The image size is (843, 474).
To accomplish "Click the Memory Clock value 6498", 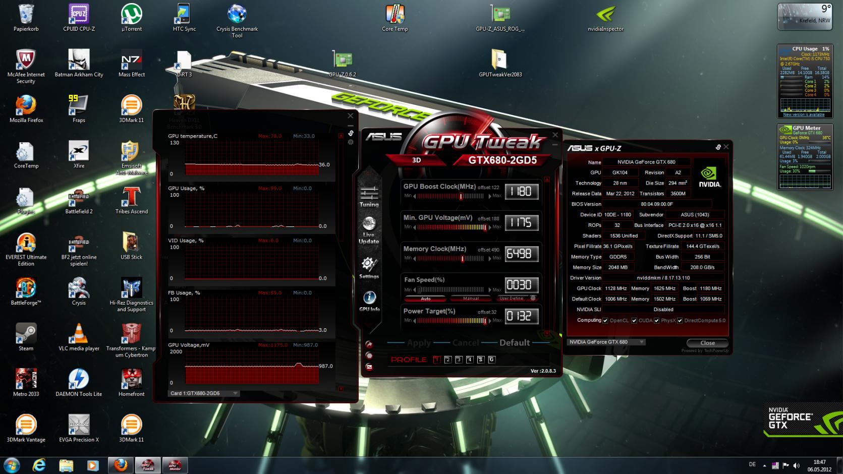I will click(x=522, y=254).
